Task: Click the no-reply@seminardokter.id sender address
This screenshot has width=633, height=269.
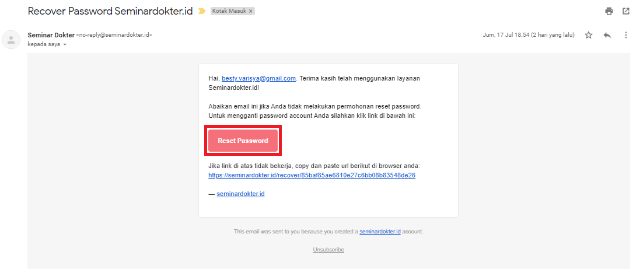Action: pyautogui.click(x=114, y=35)
